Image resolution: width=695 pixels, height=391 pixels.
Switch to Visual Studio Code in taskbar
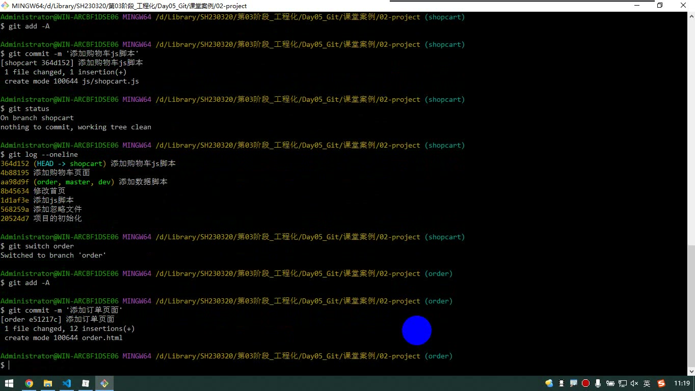click(x=66, y=383)
